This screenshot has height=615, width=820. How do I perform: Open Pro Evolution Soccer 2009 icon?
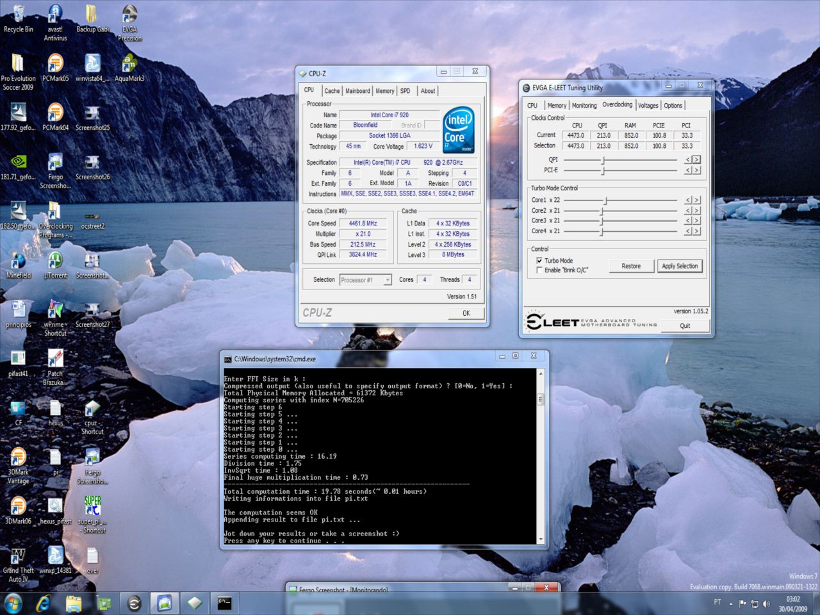18,72
